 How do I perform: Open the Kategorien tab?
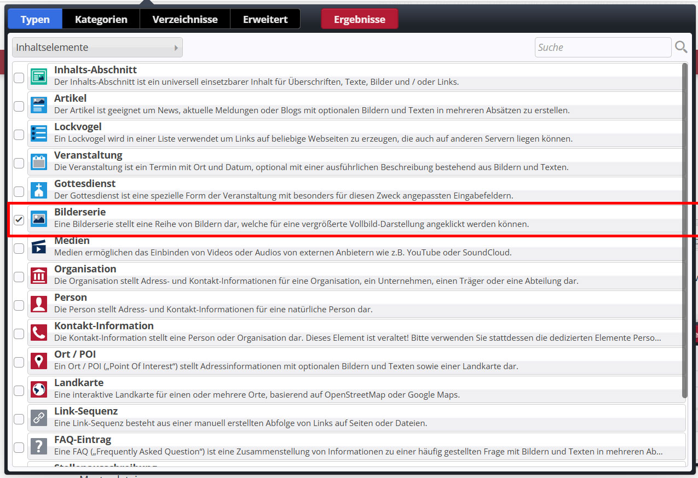click(101, 19)
